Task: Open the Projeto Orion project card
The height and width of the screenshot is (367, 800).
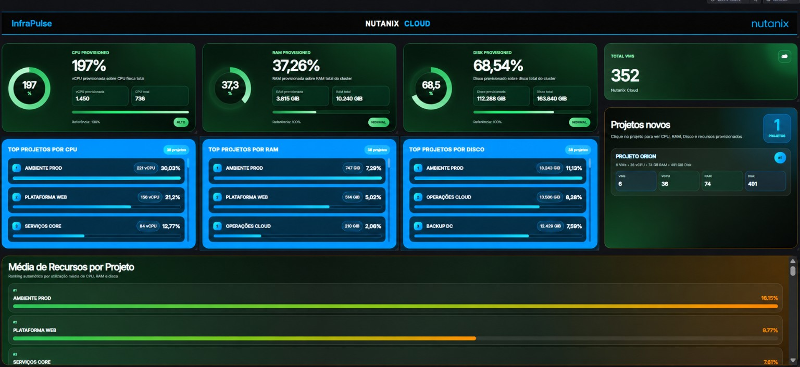Action: click(x=701, y=171)
